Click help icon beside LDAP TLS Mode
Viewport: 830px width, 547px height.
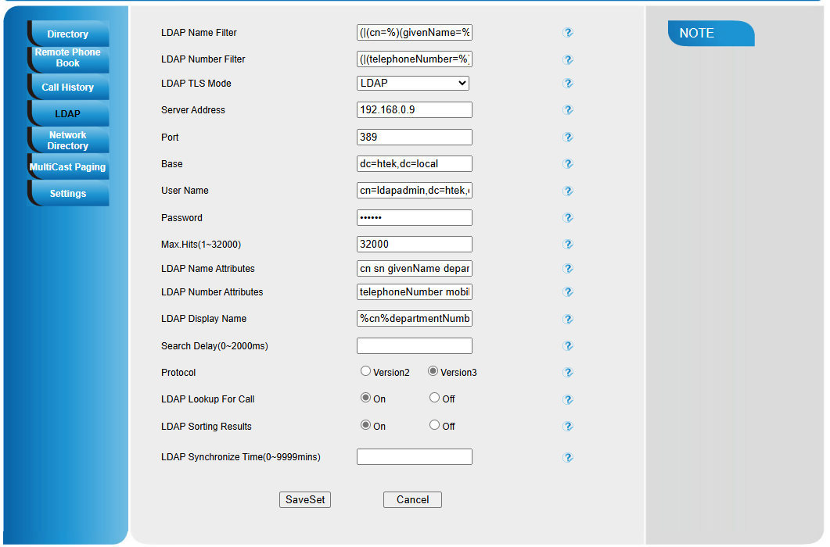[x=568, y=84]
